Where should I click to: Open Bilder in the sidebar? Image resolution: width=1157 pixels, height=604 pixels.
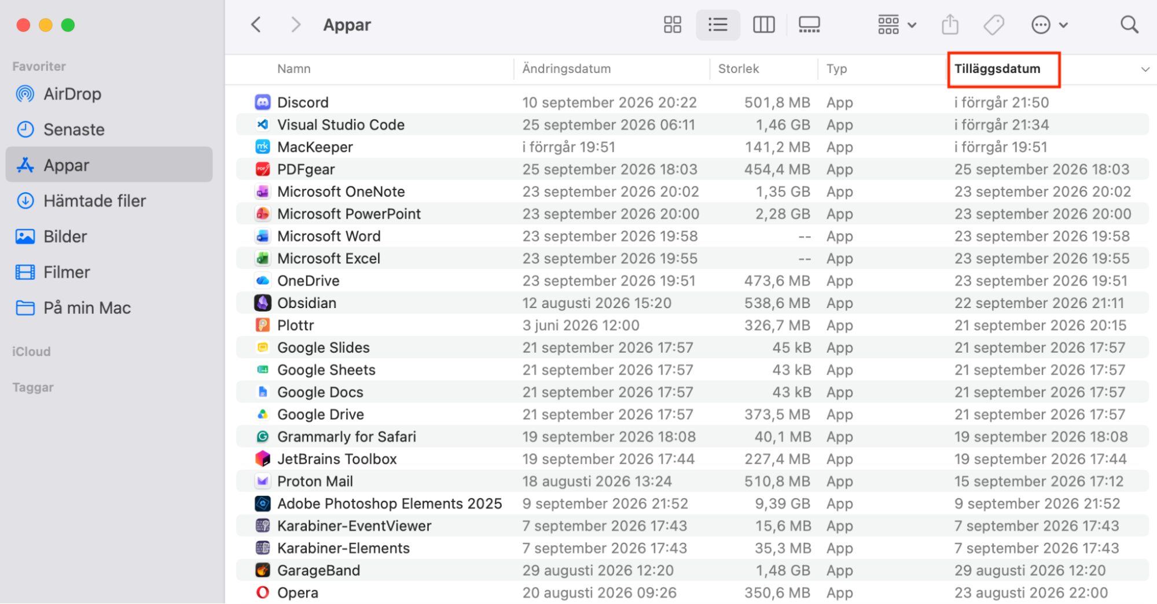coord(109,236)
